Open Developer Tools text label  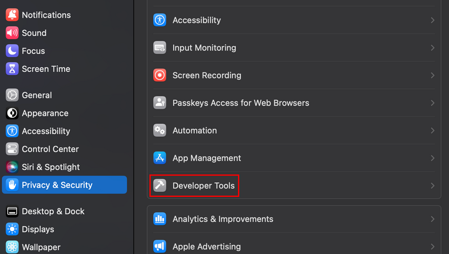point(203,186)
